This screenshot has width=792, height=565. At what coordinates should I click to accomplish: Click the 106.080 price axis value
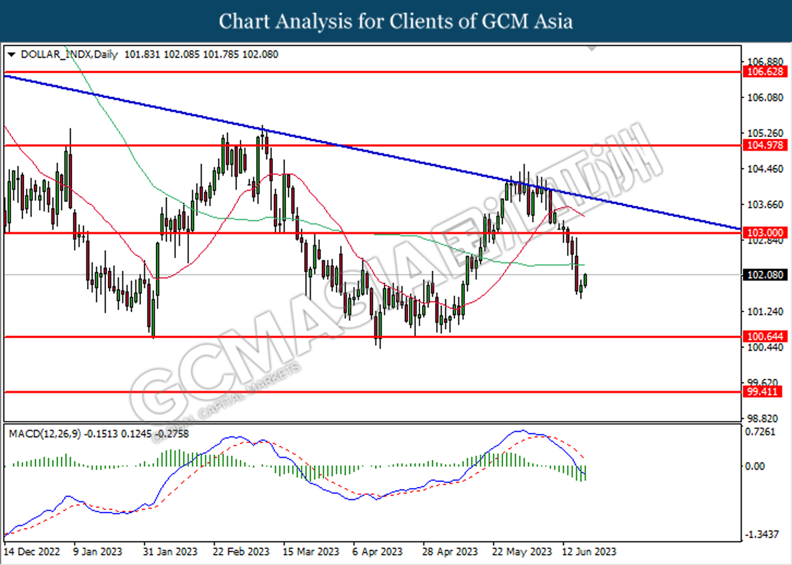[765, 98]
